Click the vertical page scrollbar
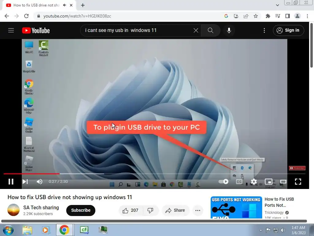This screenshot has height=236, width=314. pos(312,45)
